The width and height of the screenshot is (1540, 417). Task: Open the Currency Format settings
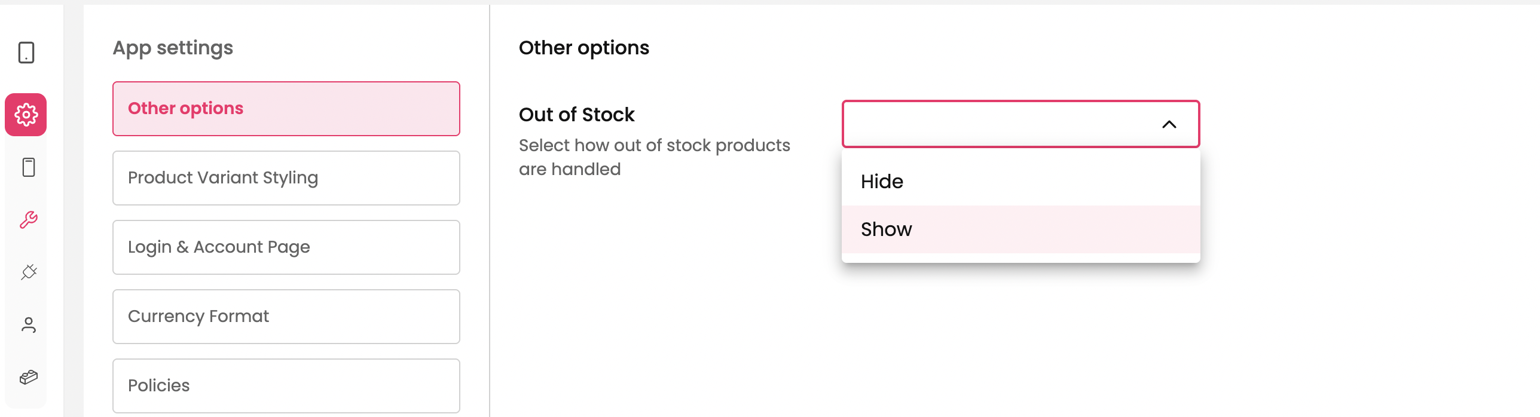[286, 317]
